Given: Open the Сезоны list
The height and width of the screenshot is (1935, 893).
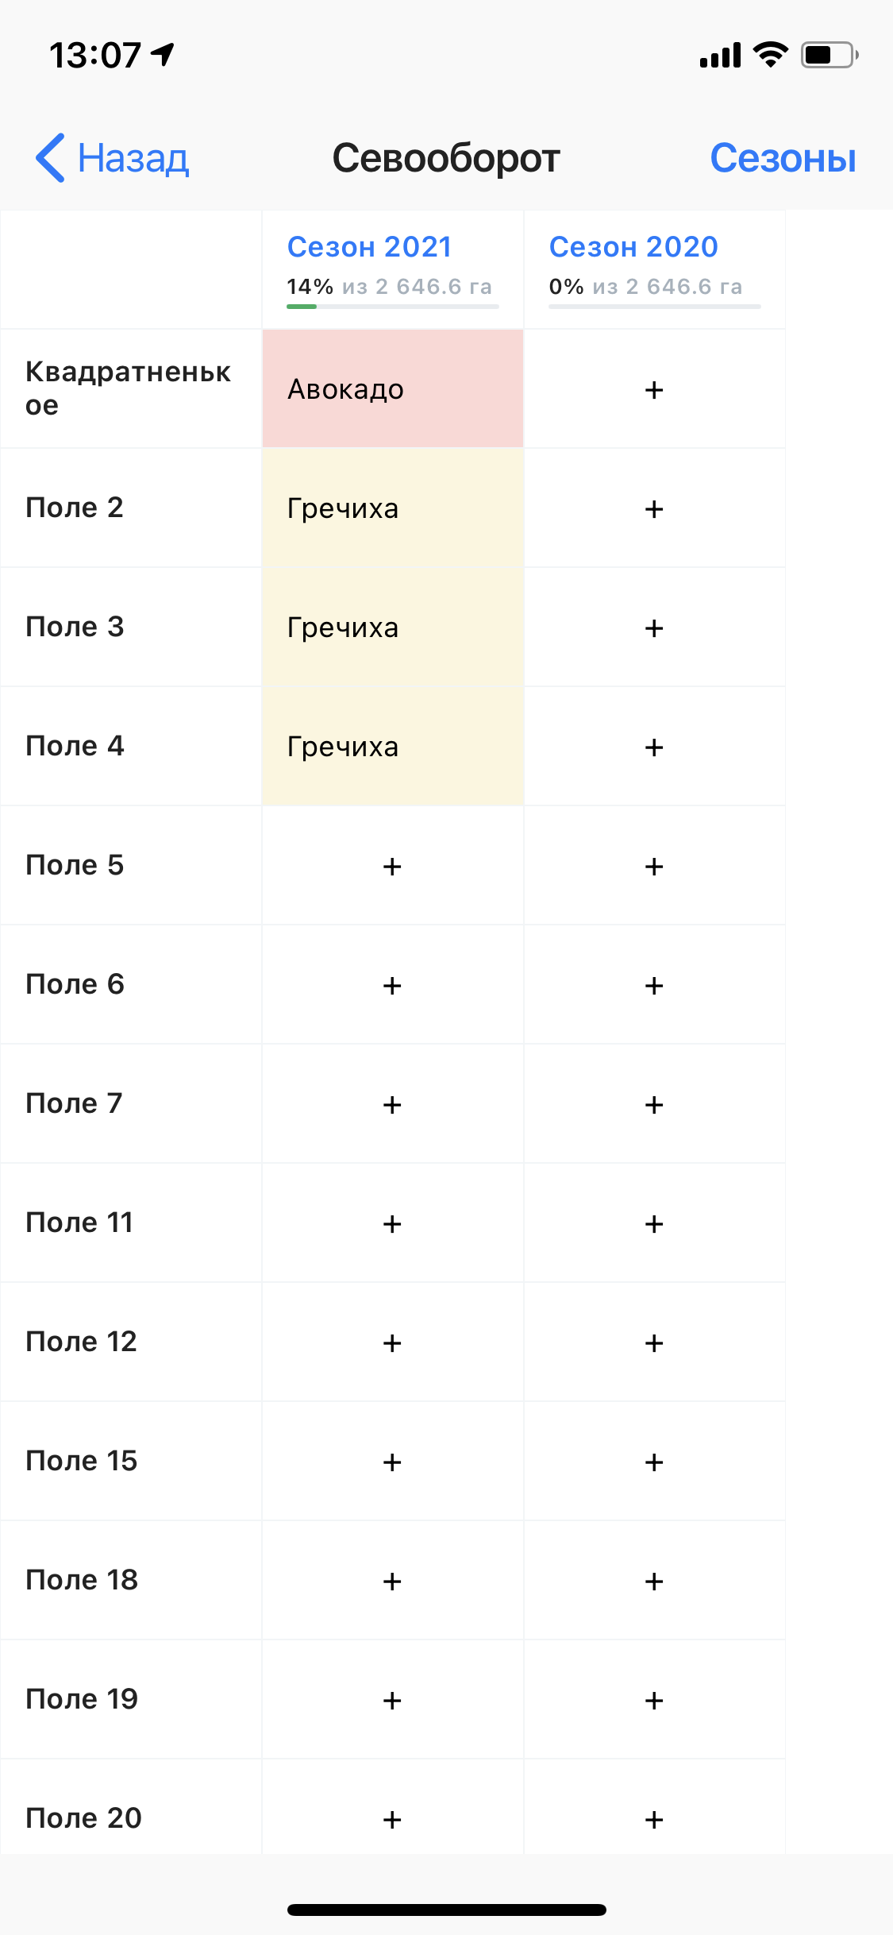Looking at the screenshot, I should point(783,158).
